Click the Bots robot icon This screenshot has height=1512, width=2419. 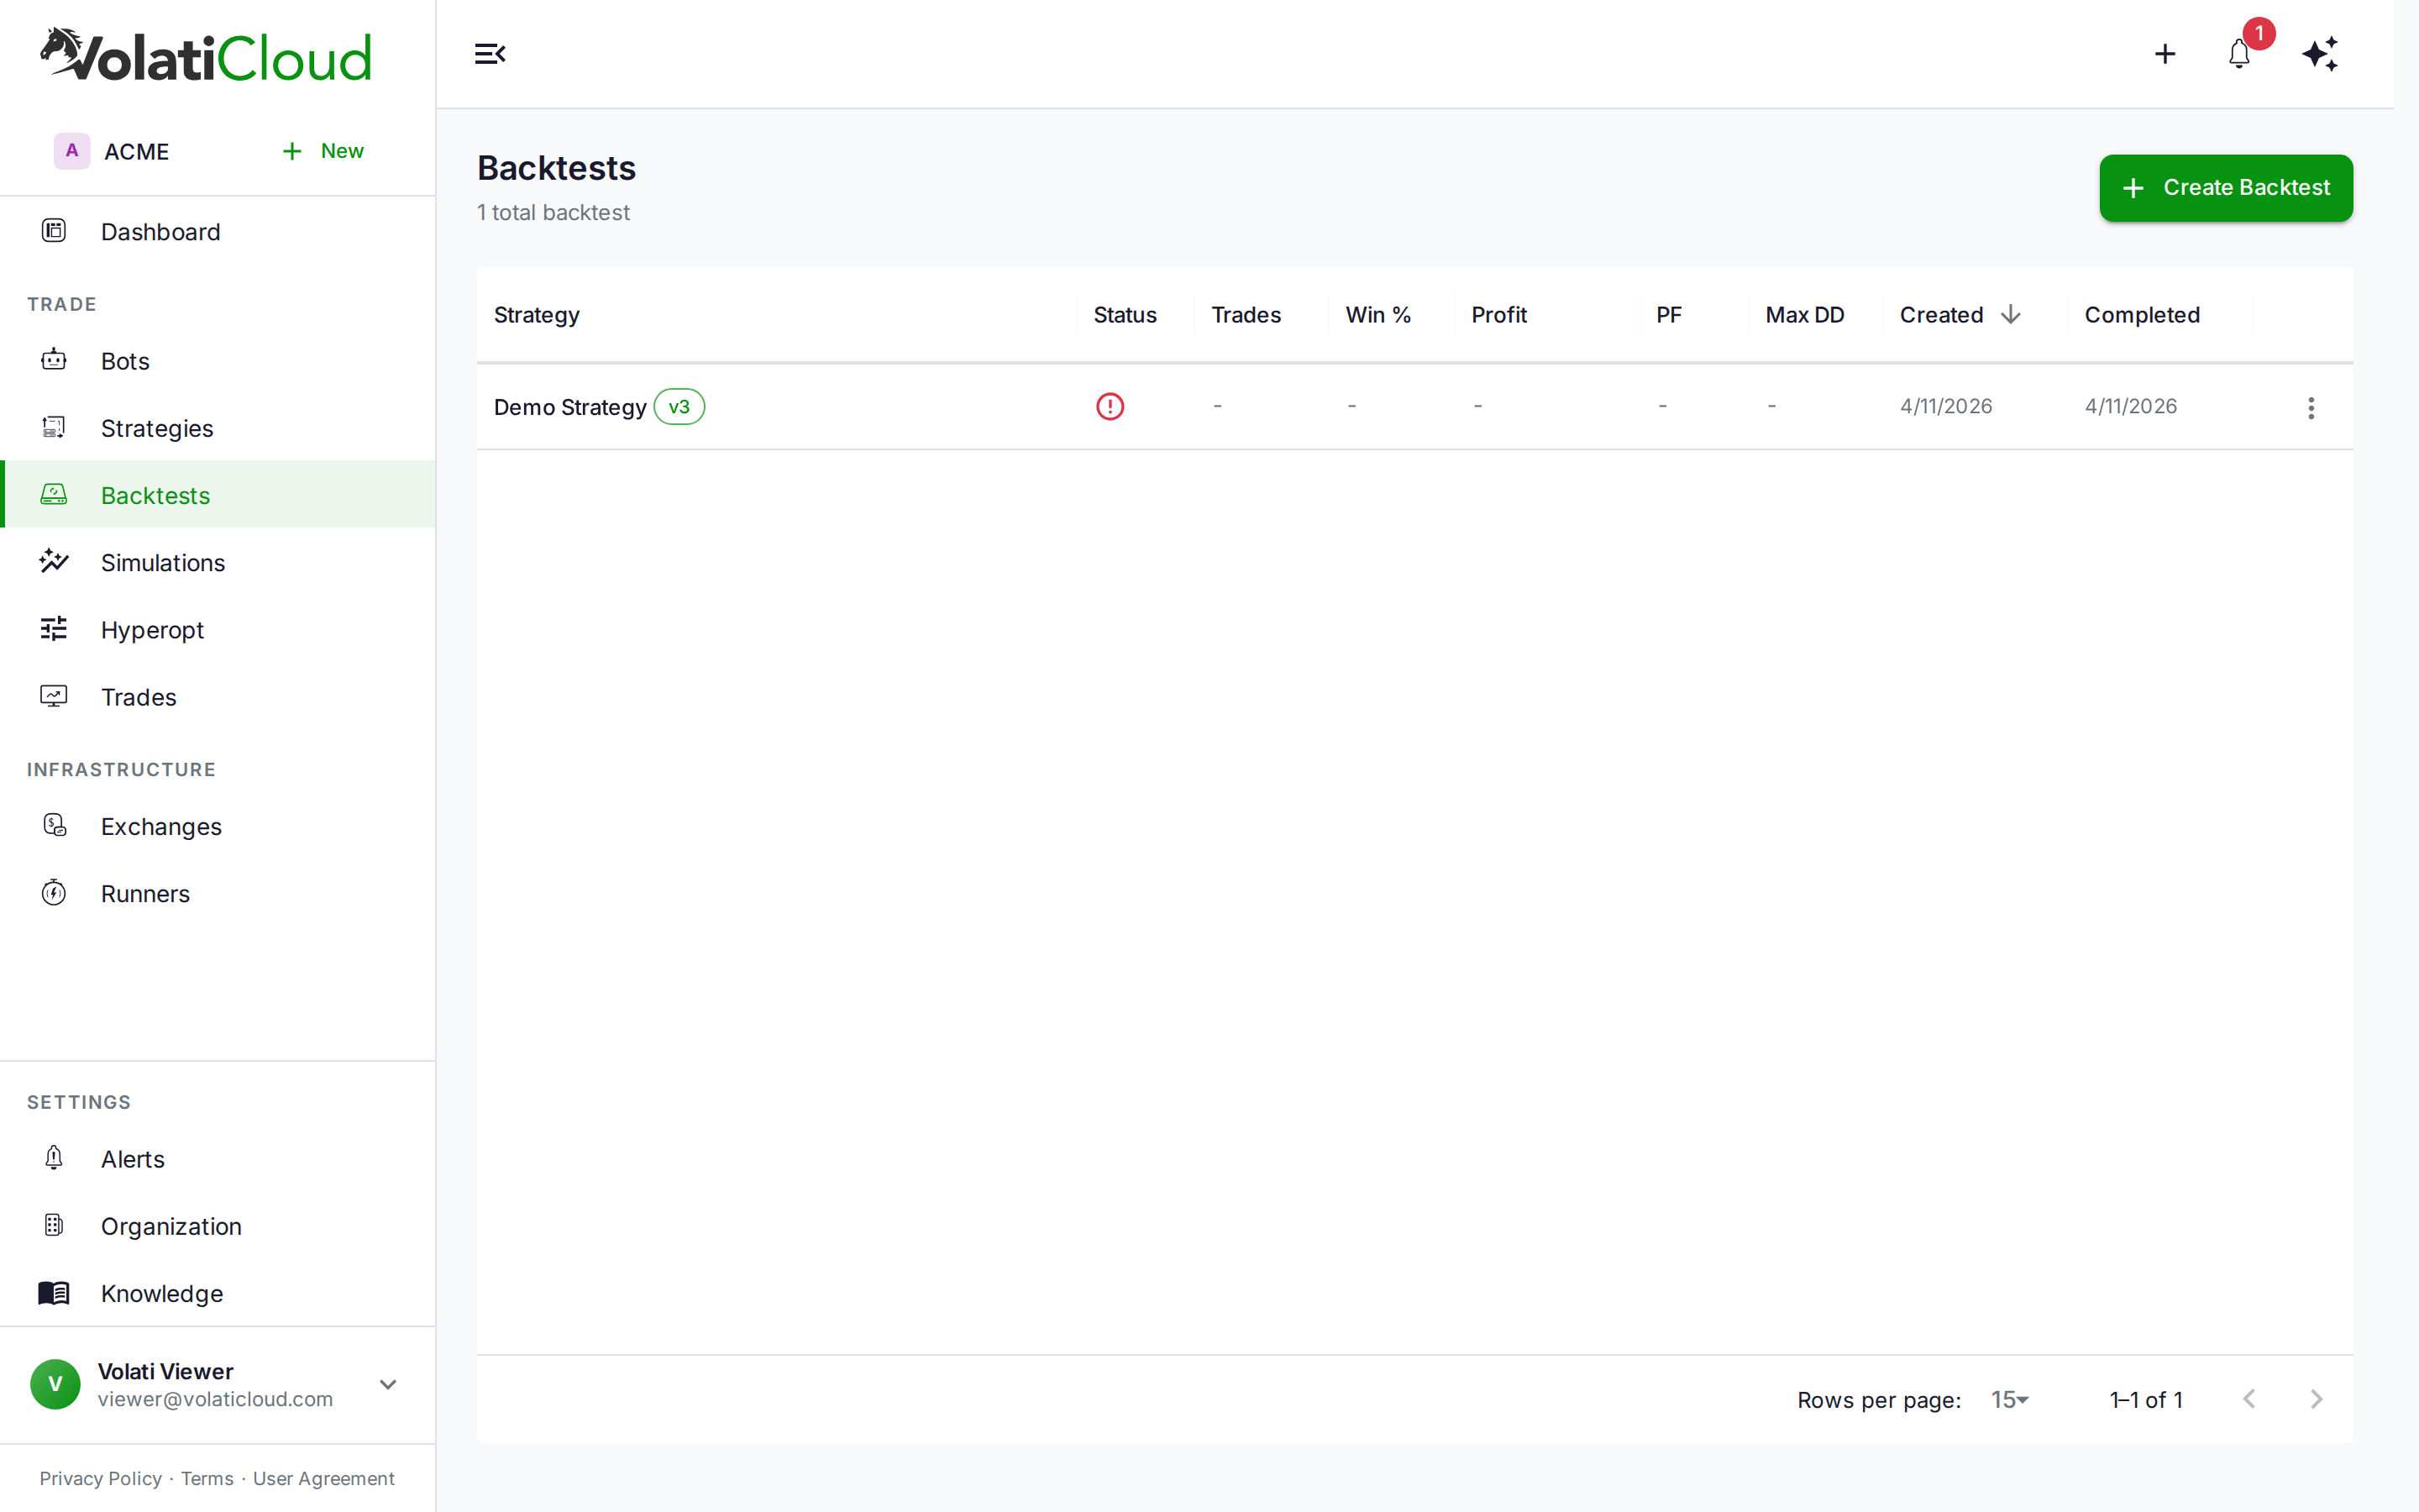54,360
